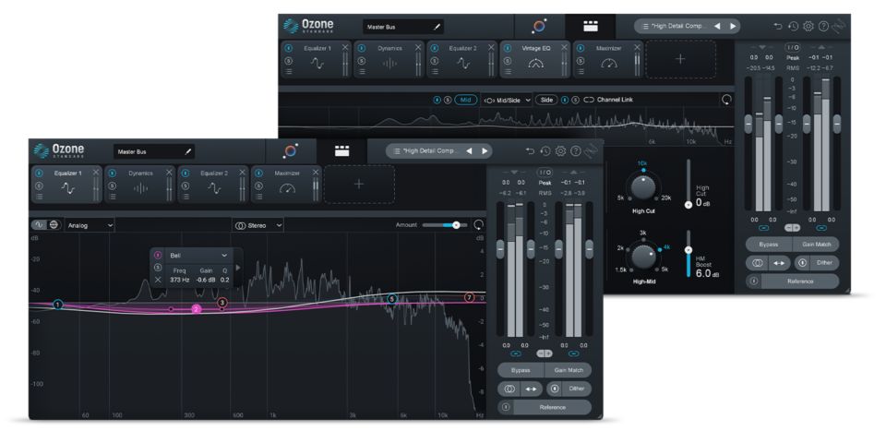Solo the selected Bell band
This screenshot has width=886, height=443.
pos(158,268)
